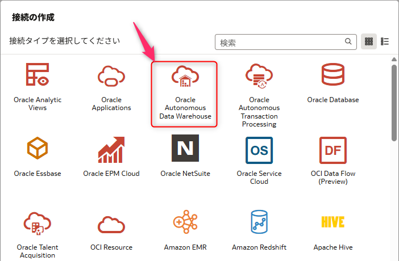Click the Oracle NetSuite label
399x261 pixels.
click(185, 174)
